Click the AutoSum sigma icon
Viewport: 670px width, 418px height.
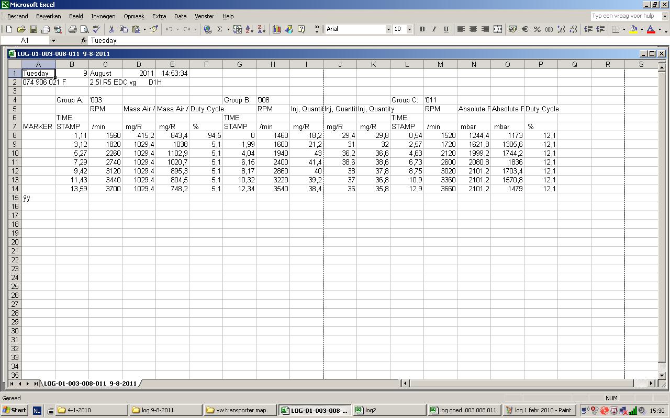tap(220, 29)
